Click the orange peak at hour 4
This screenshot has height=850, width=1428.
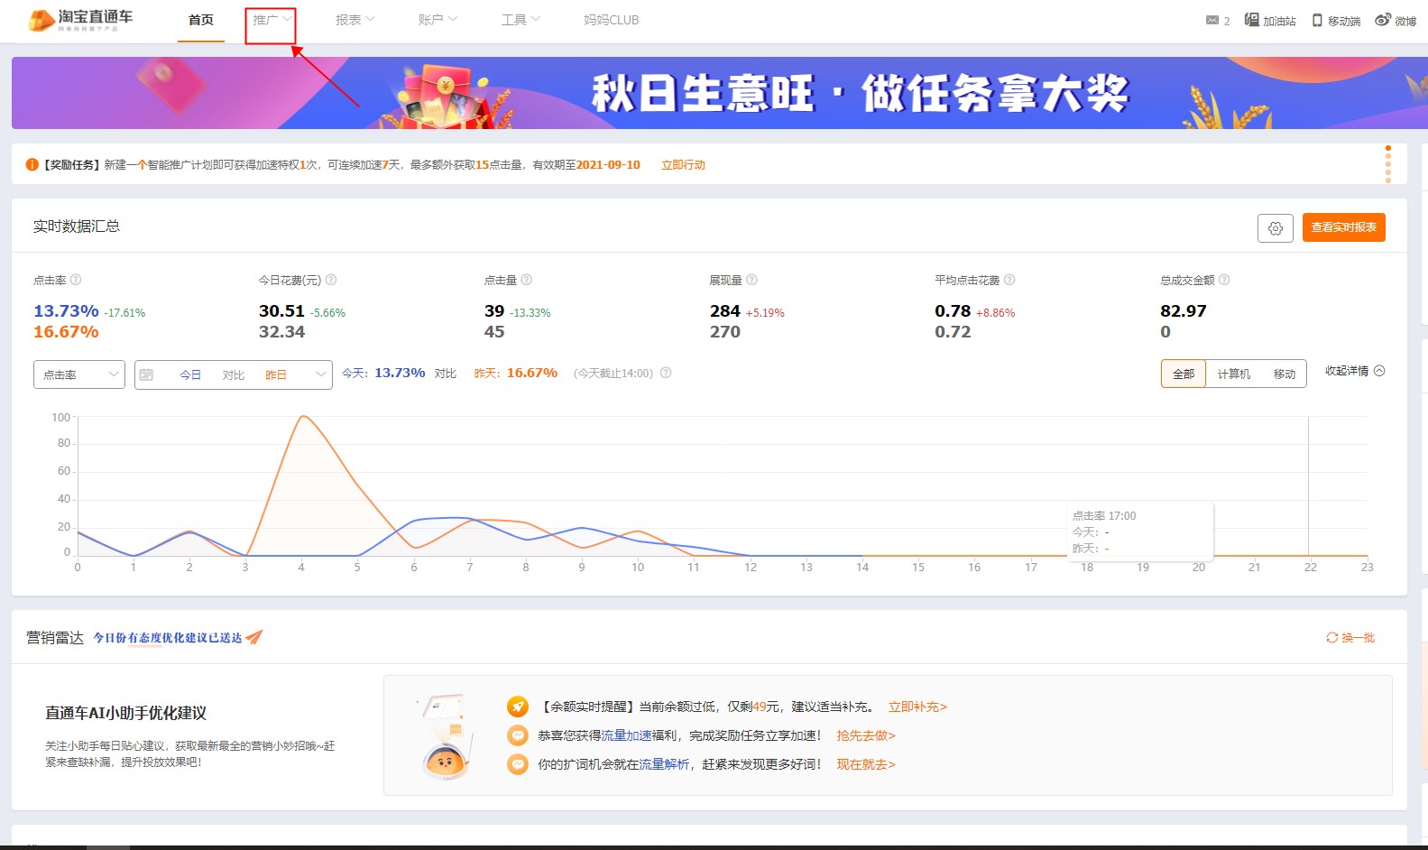coord(303,416)
